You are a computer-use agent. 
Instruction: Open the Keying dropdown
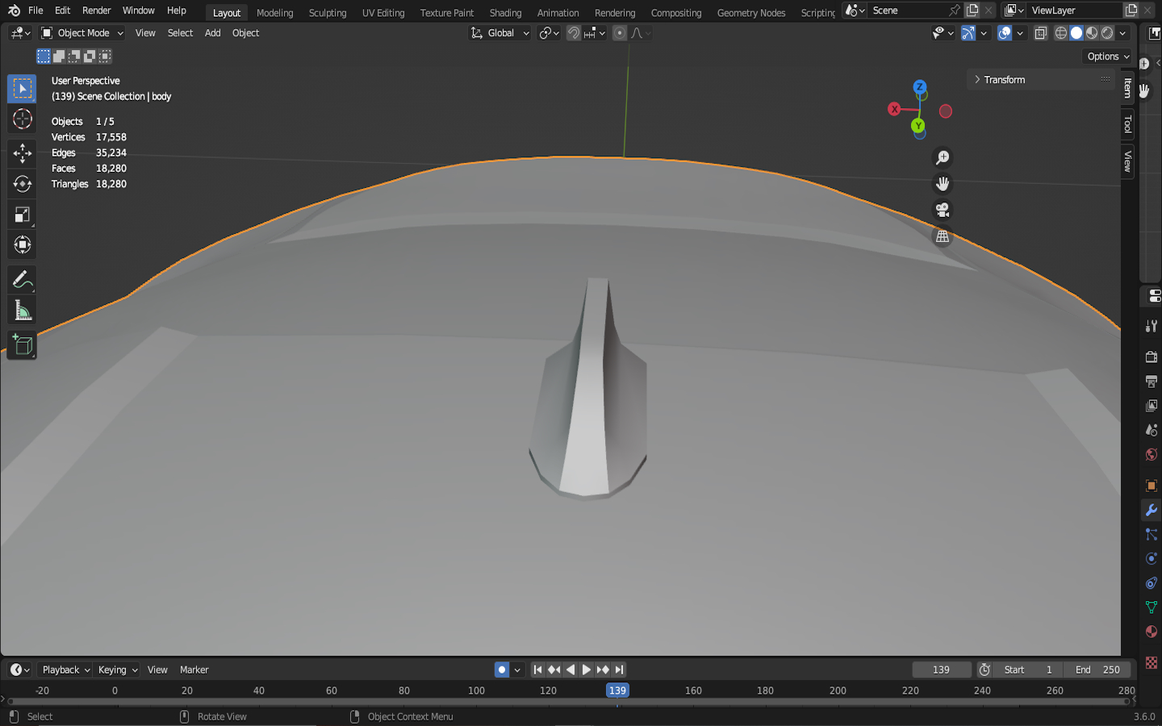pos(117,670)
